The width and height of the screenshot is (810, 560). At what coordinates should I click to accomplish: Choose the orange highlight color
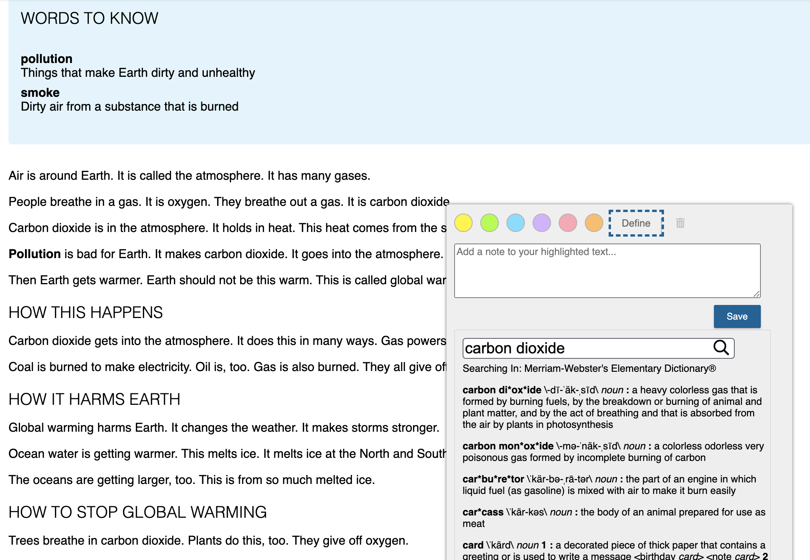[594, 223]
